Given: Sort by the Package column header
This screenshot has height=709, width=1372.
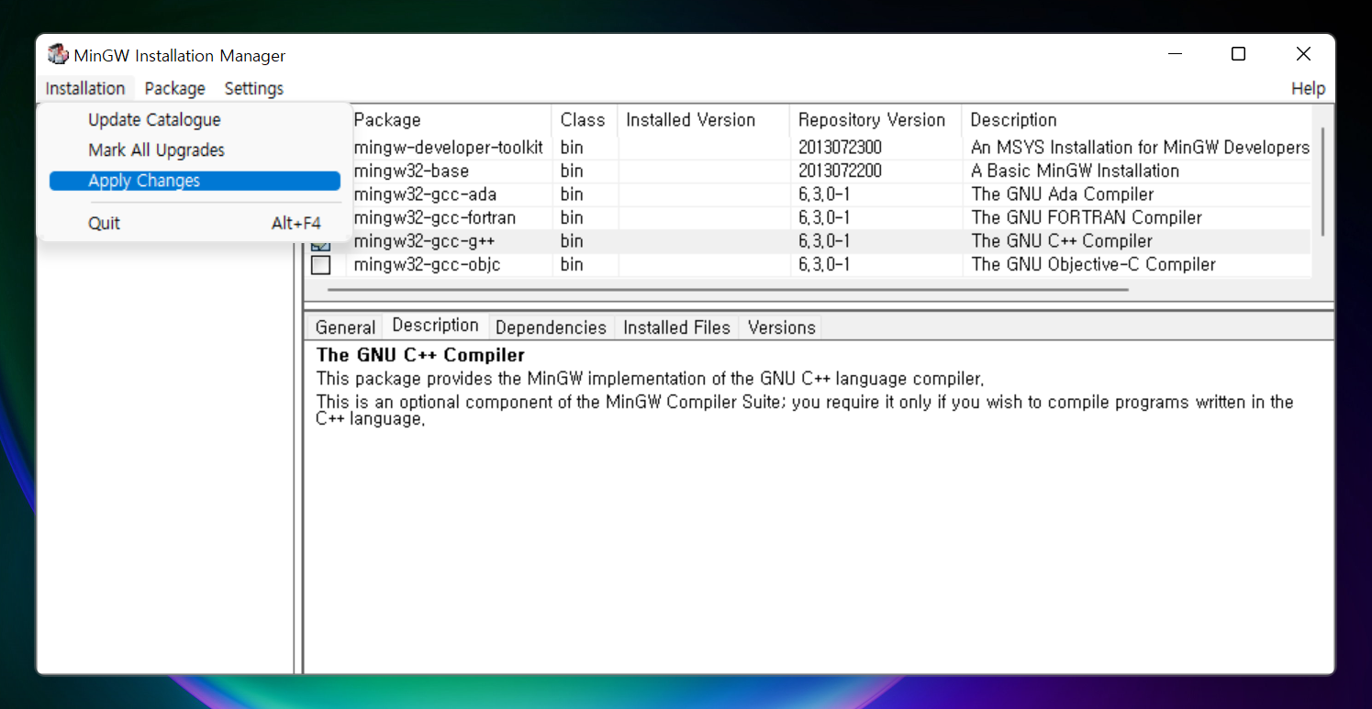Looking at the screenshot, I should (x=449, y=120).
